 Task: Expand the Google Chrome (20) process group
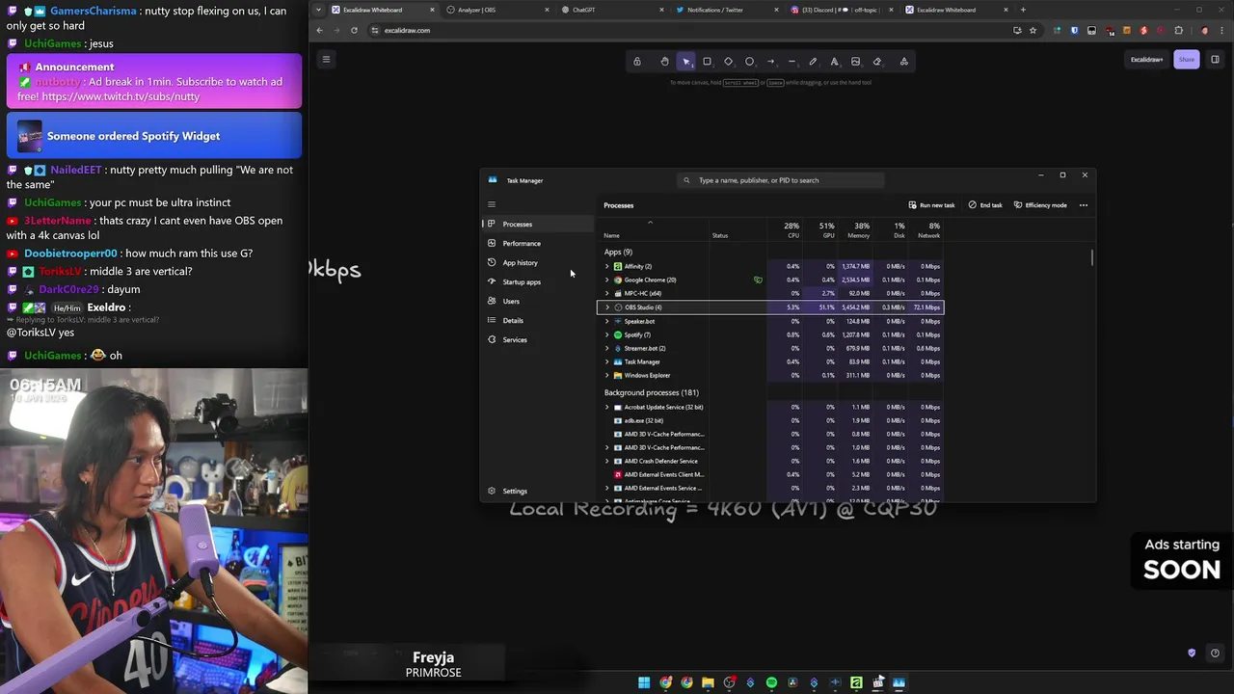(x=607, y=280)
